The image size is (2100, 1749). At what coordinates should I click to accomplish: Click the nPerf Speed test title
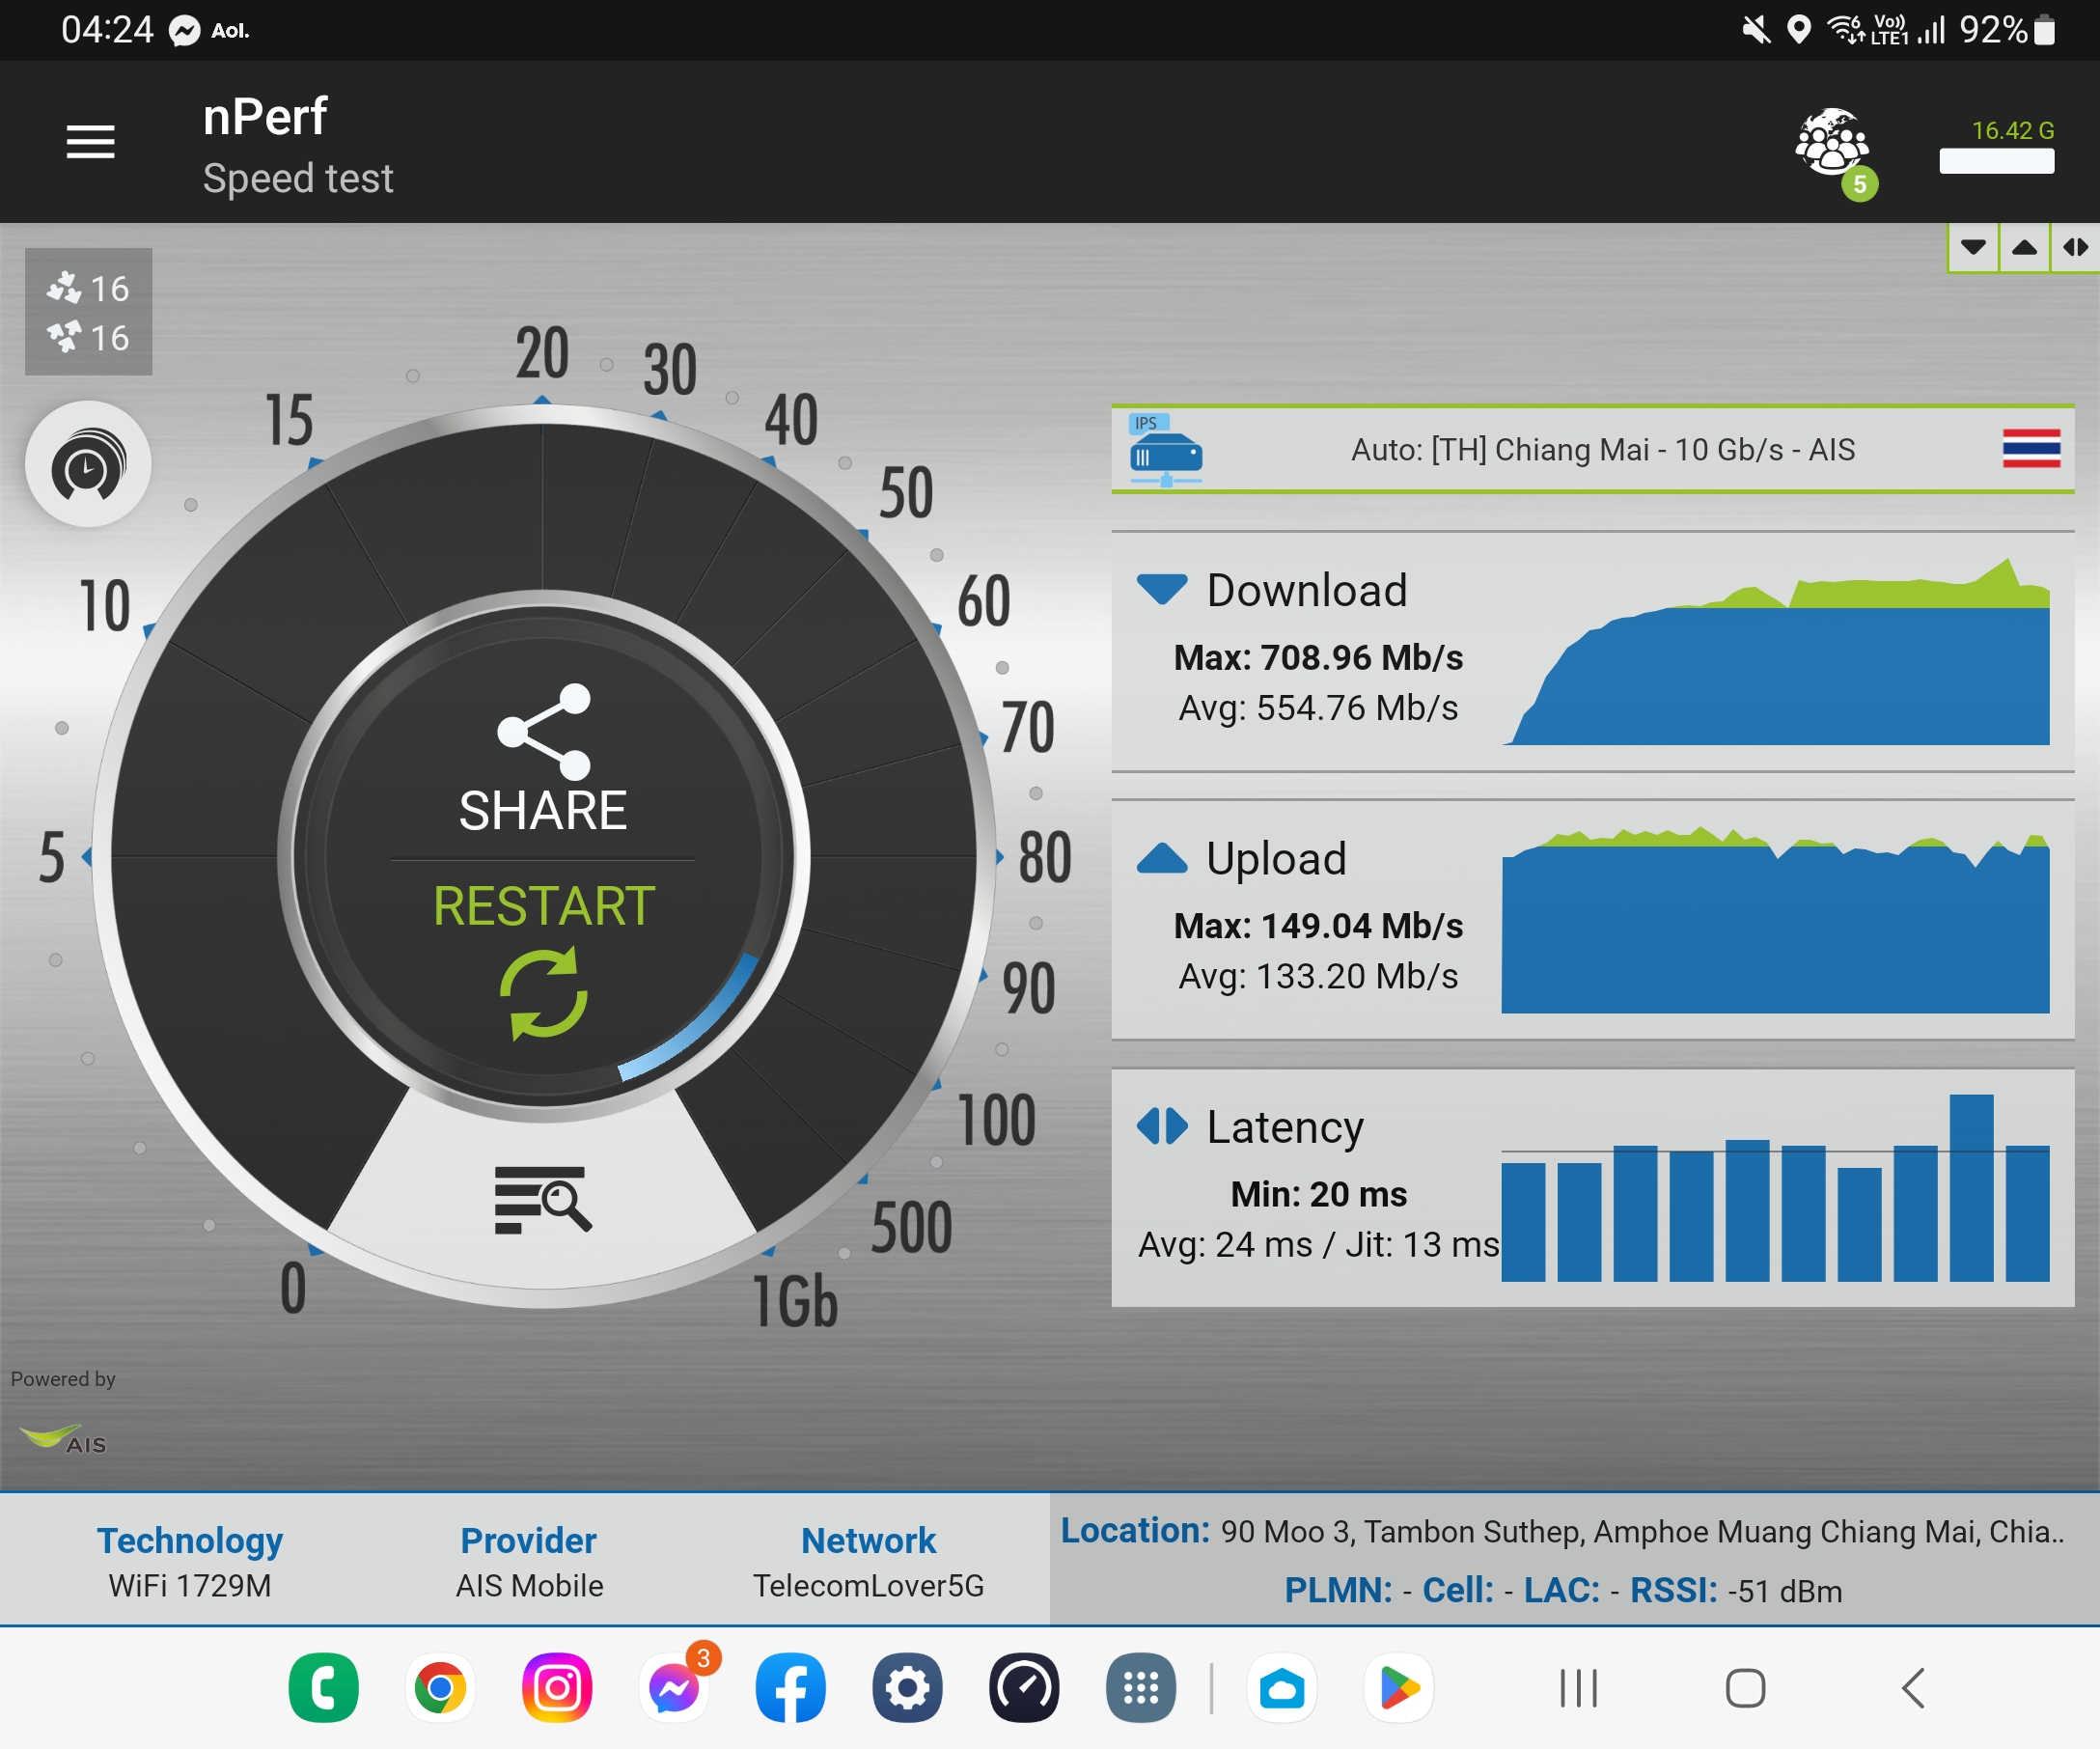[297, 146]
